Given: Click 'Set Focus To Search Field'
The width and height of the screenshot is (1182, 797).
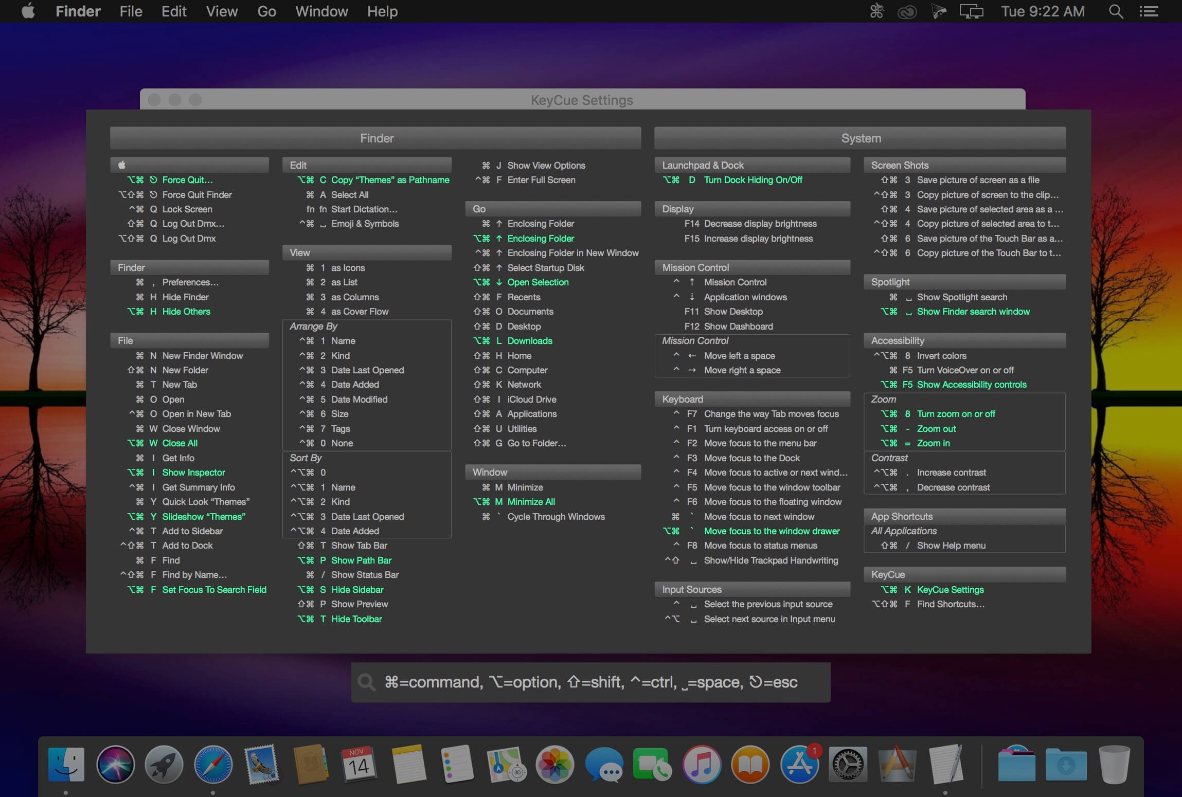Looking at the screenshot, I should (214, 590).
